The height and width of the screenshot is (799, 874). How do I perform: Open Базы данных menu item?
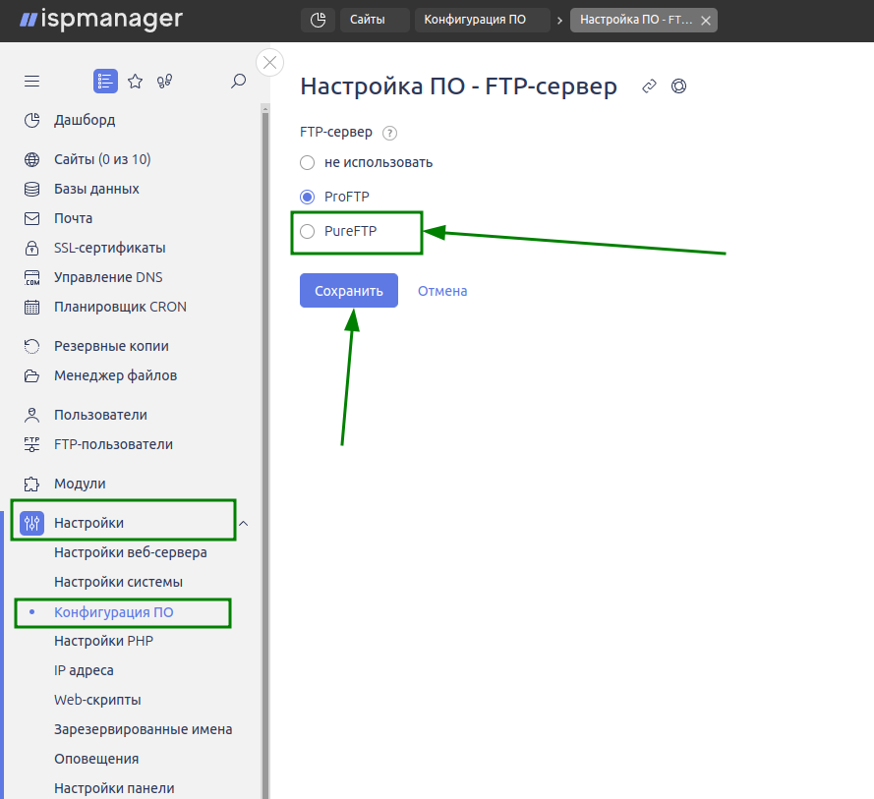click(96, 190)
